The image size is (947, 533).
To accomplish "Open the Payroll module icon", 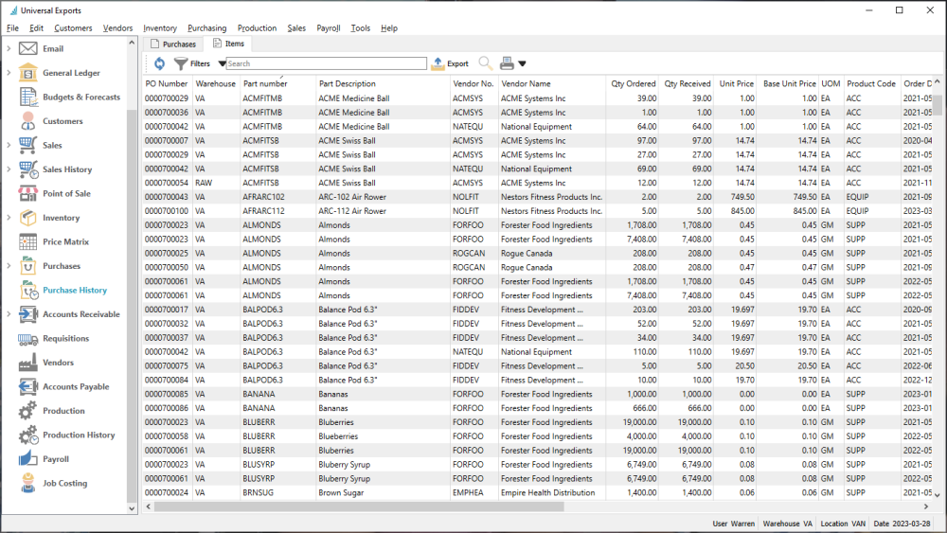I will tap(27, 459).
